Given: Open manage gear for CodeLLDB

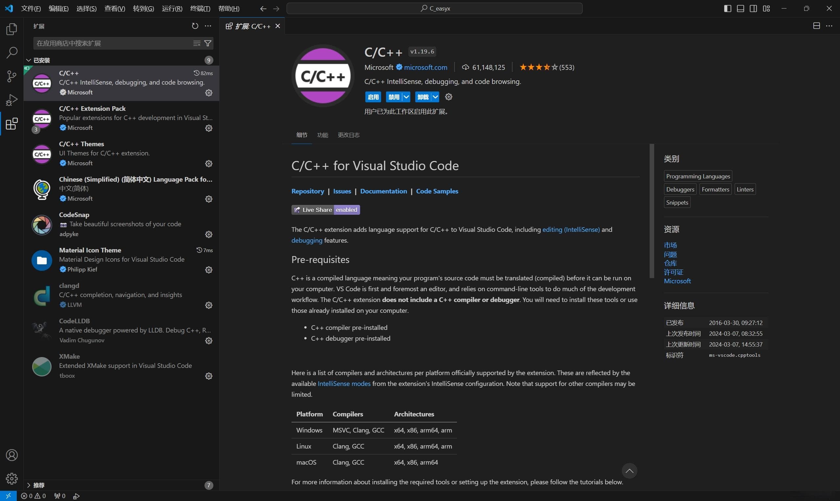Looking at the screenshot, I should [x=209, y=341].
